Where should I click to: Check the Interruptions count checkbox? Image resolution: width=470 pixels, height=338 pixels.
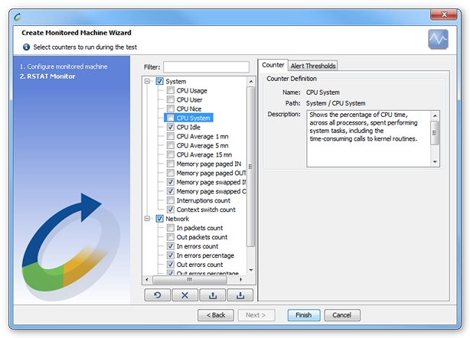click(x=171, y=200)
